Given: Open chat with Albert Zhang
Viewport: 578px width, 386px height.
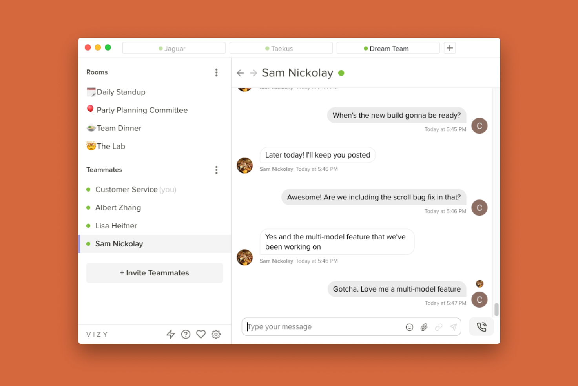Looking at the screenshot, I should point(155,208).
